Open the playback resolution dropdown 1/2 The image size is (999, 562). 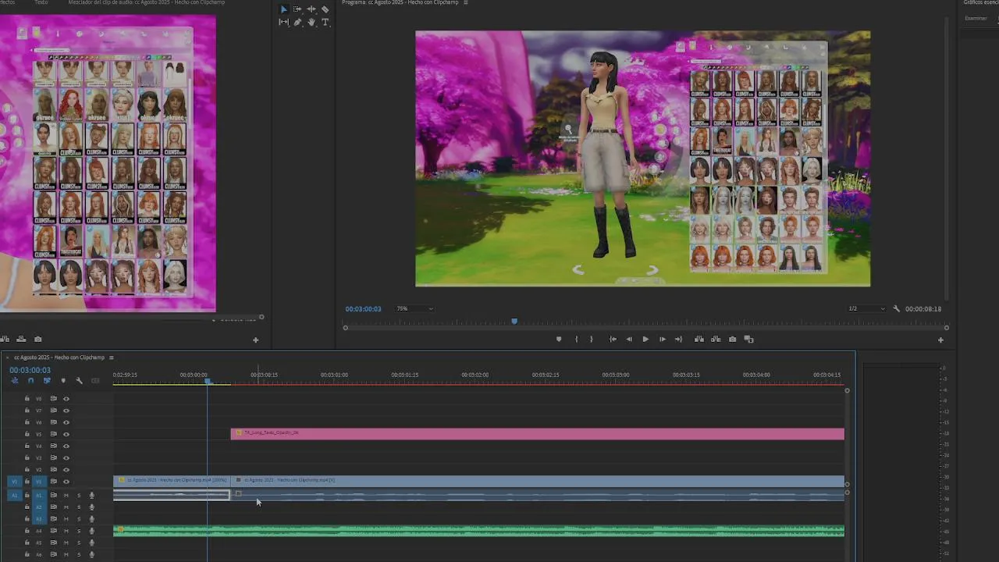pyautogui.click(x=866, y=309)
